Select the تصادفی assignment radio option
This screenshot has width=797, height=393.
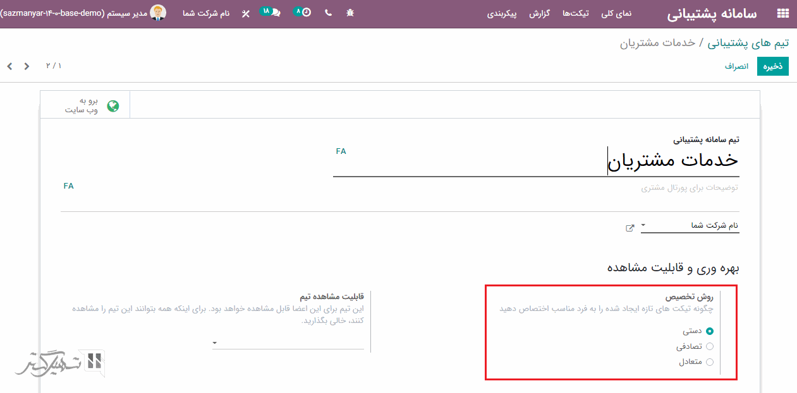pyautogui.click(x=710, y=346)
